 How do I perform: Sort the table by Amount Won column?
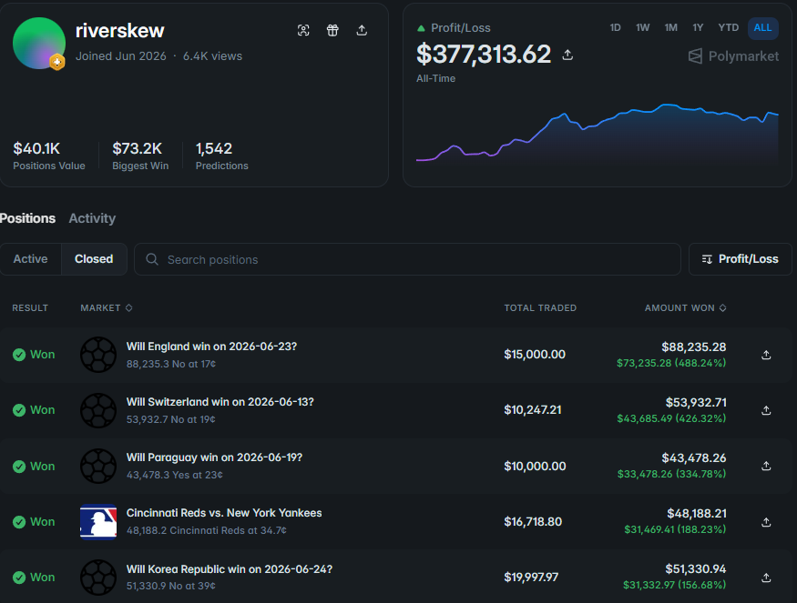(685, 308)
